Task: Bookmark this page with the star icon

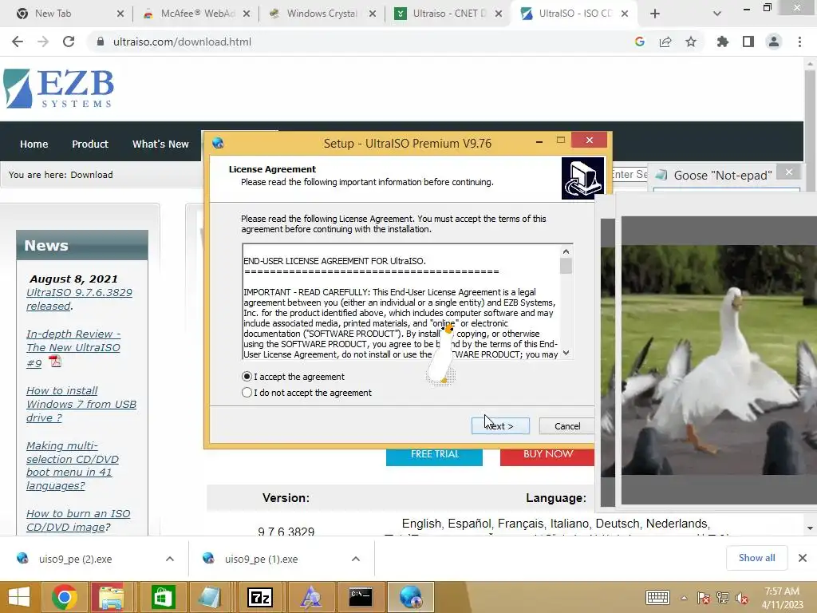Action: coord(691,42)
